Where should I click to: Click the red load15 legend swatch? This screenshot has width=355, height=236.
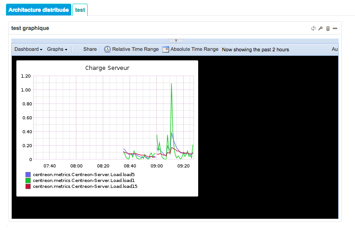tap(28, 187)
